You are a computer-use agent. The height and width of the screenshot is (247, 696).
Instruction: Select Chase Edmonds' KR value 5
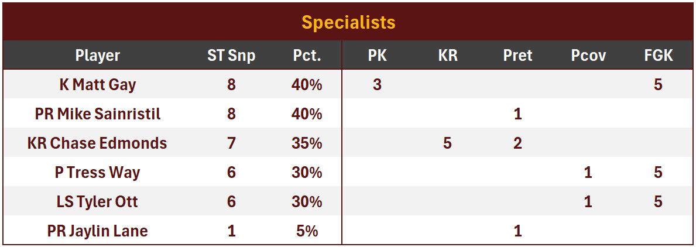(447, 143)
